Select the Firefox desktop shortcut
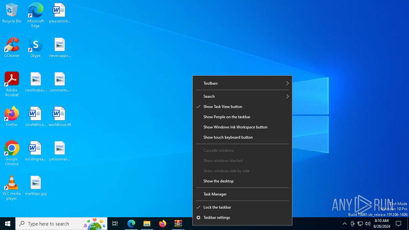The height and width of the screenshot is (230, 409). click(12, 117)
